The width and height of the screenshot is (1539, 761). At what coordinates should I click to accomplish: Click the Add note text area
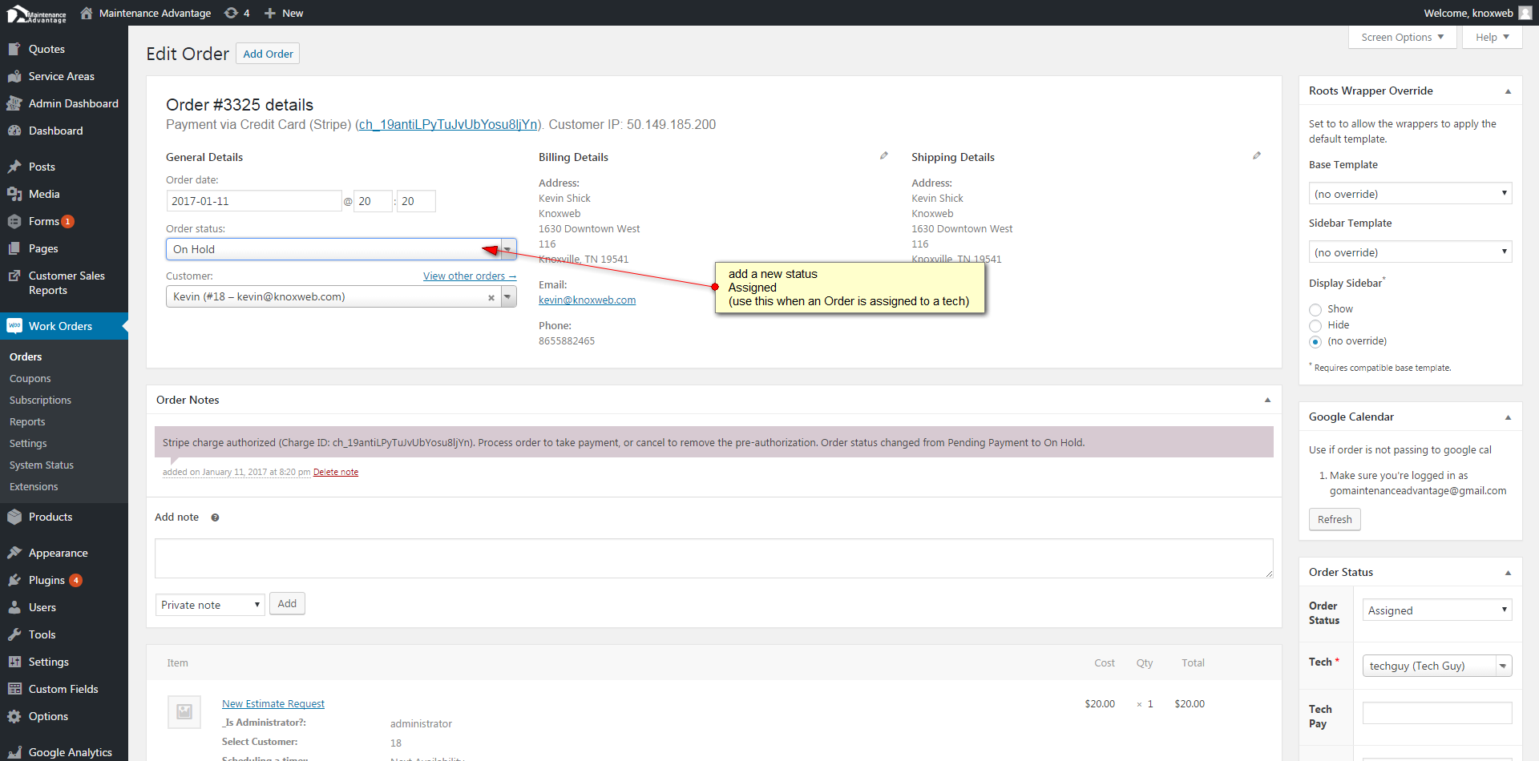(x=713, y=558)
